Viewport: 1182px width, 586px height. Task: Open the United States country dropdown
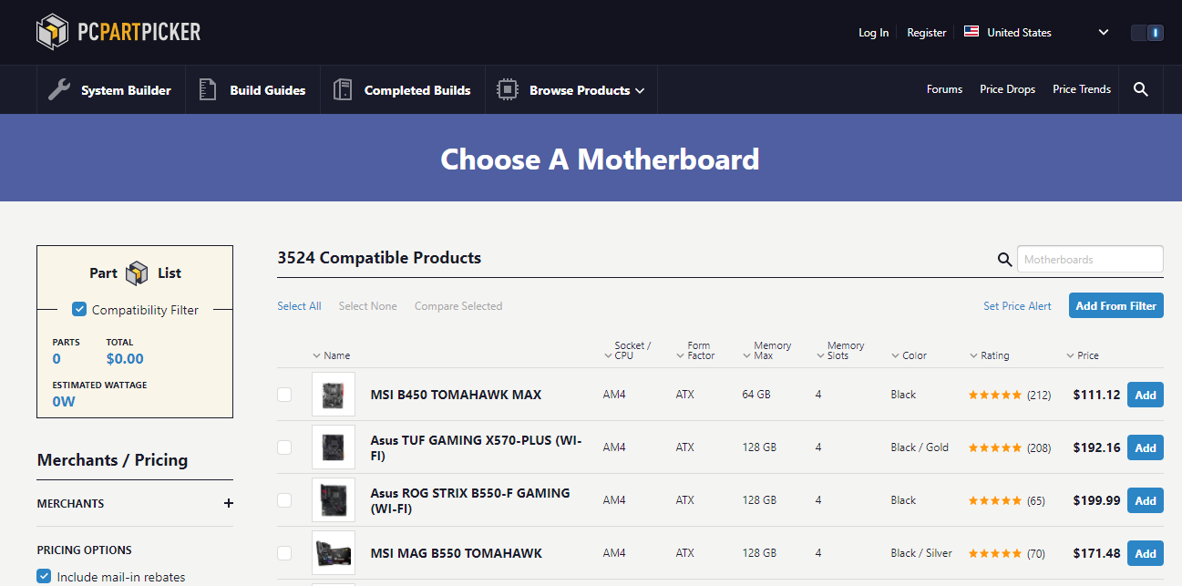(x=1037, y=32)
